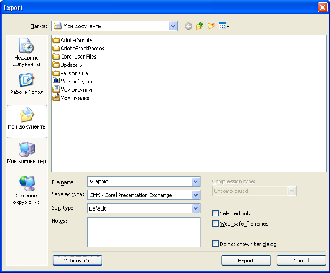Enable the Selected only checkbox
The image size is (330, 273).
[x=216, y=213]
